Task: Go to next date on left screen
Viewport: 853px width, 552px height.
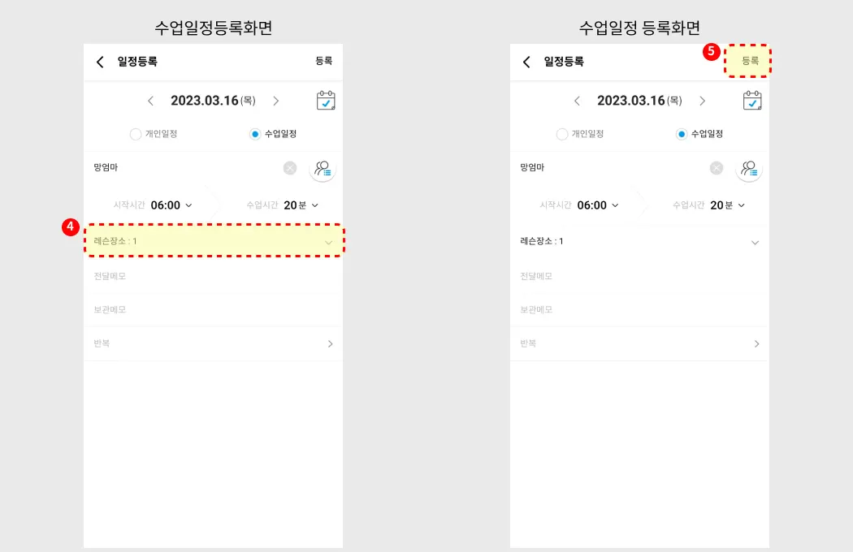Action: 276,101
